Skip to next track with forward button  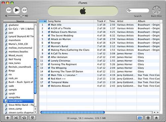point(24,10)
